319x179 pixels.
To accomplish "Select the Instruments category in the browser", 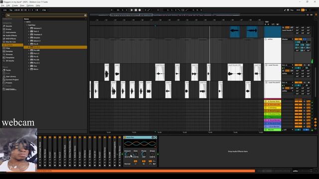I will 11,32.
